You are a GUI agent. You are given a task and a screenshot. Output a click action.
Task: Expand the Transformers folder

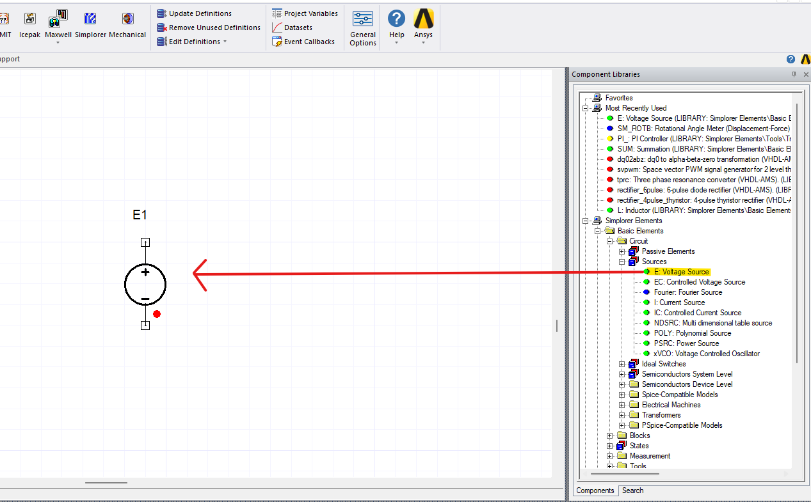(x=622, y=415)
